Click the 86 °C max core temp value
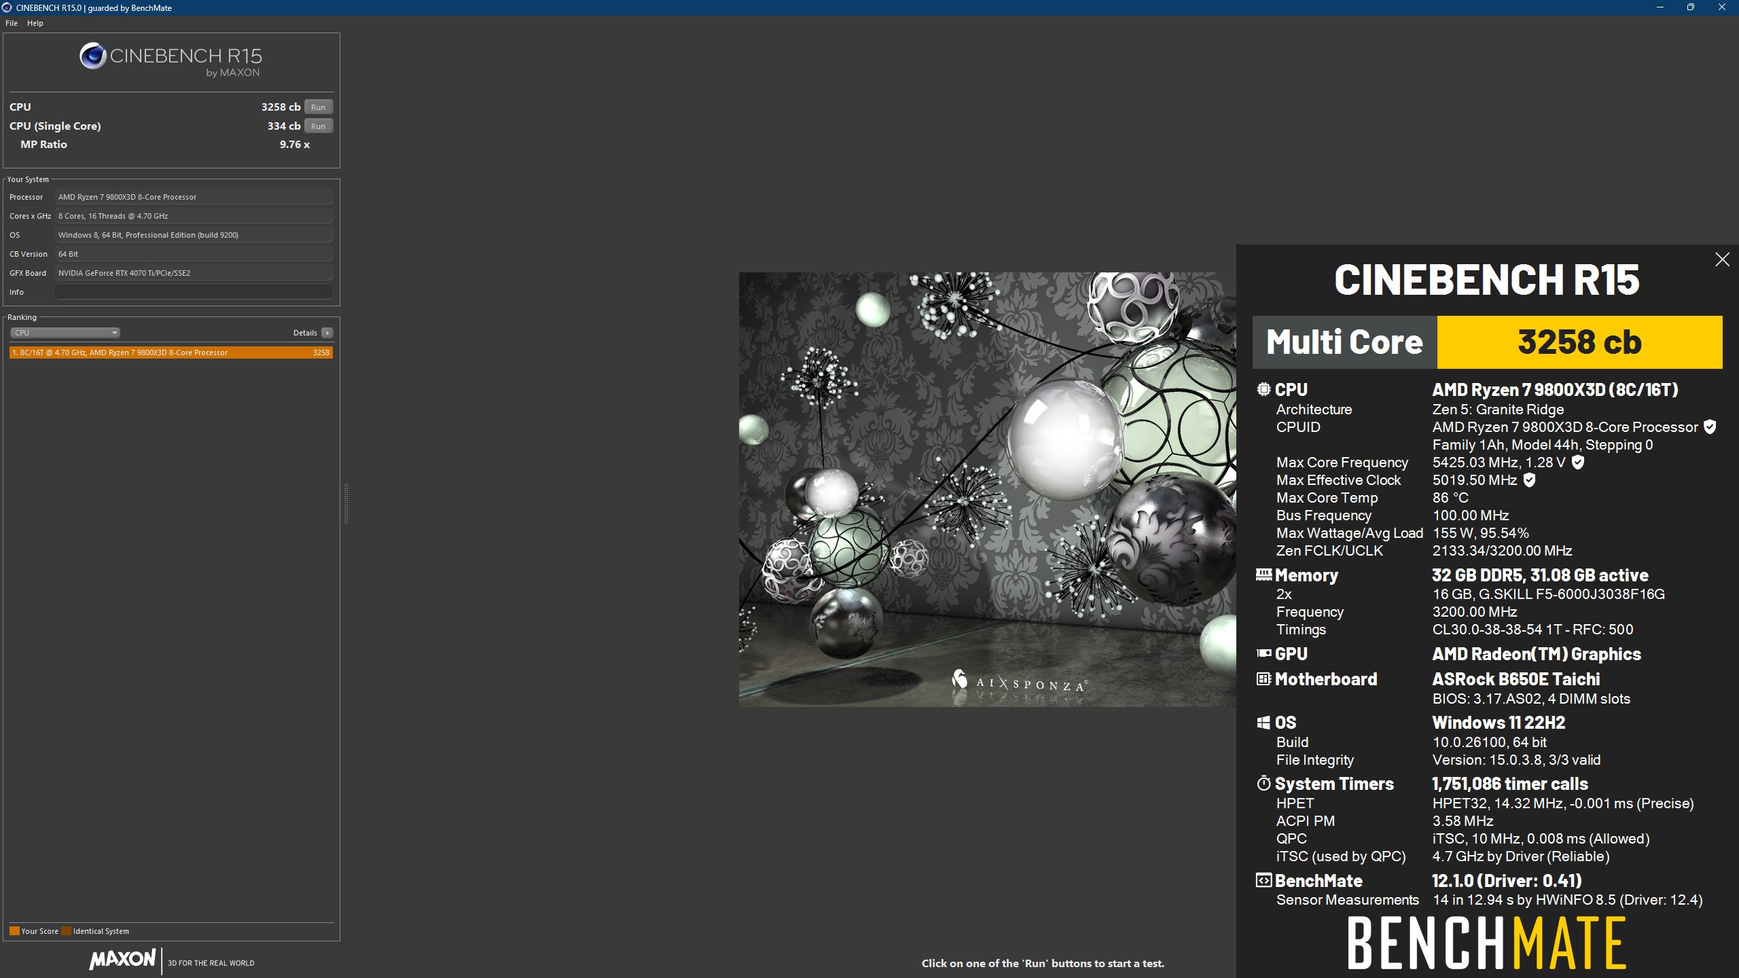 pyautogui.click(x=1450, y=498)
